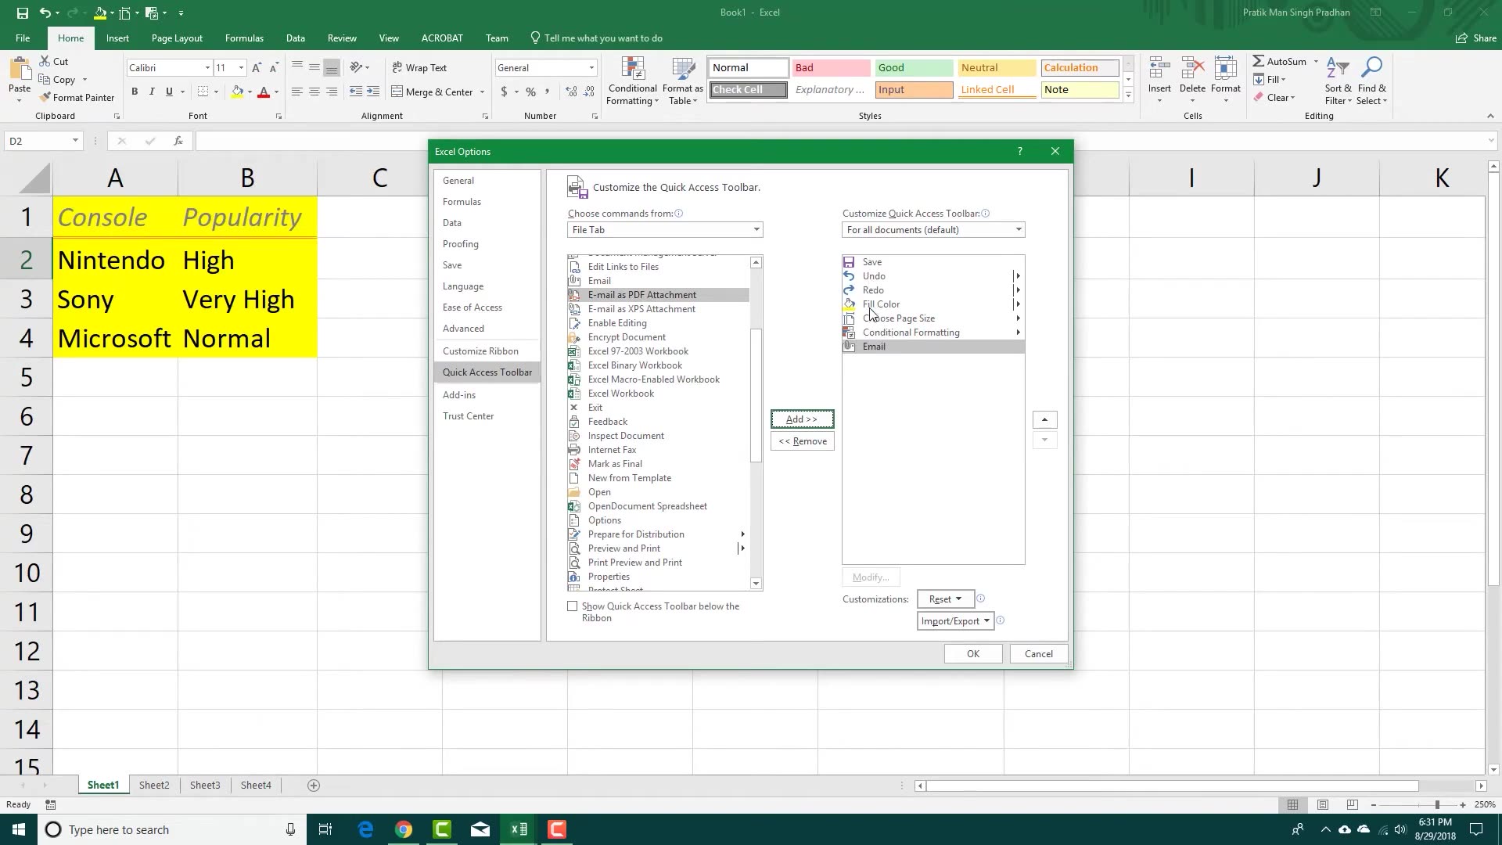Open the Choose commands from dropdown
Viewport: 1502px width, 845px height.
(x=664, y=229)
